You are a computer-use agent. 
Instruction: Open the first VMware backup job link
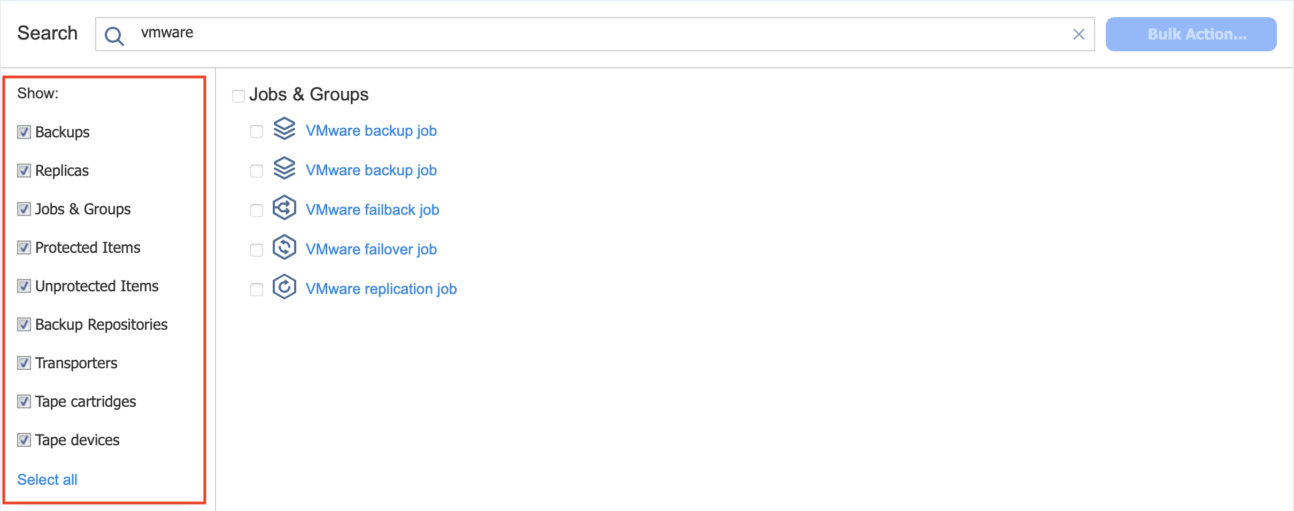click(x=371, y=131)
